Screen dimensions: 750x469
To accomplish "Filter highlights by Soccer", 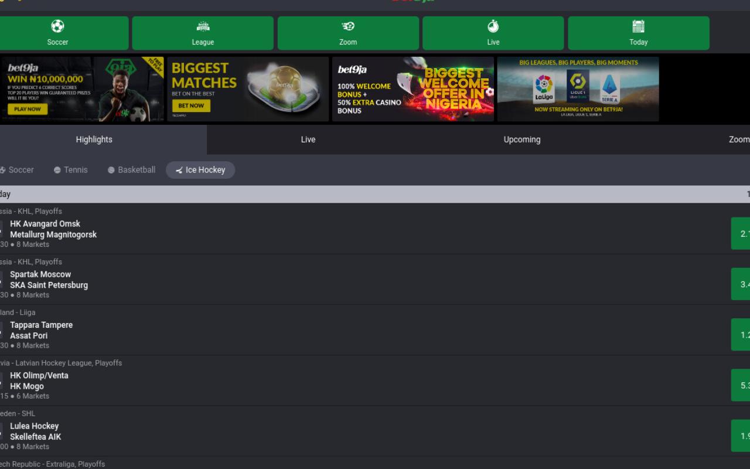I will 17,170.
